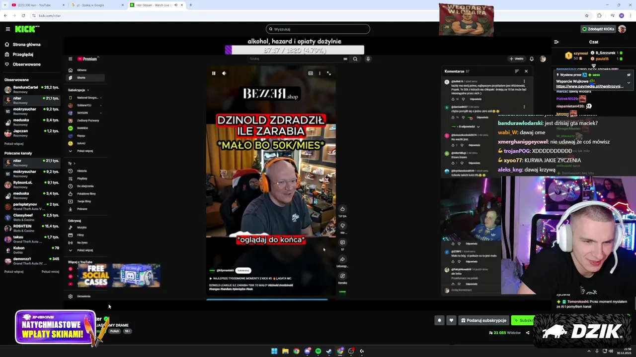Viewport: 636px width, 357px height.
Task: Open the Kick profile avatar menu
Action: pos(622,29)
